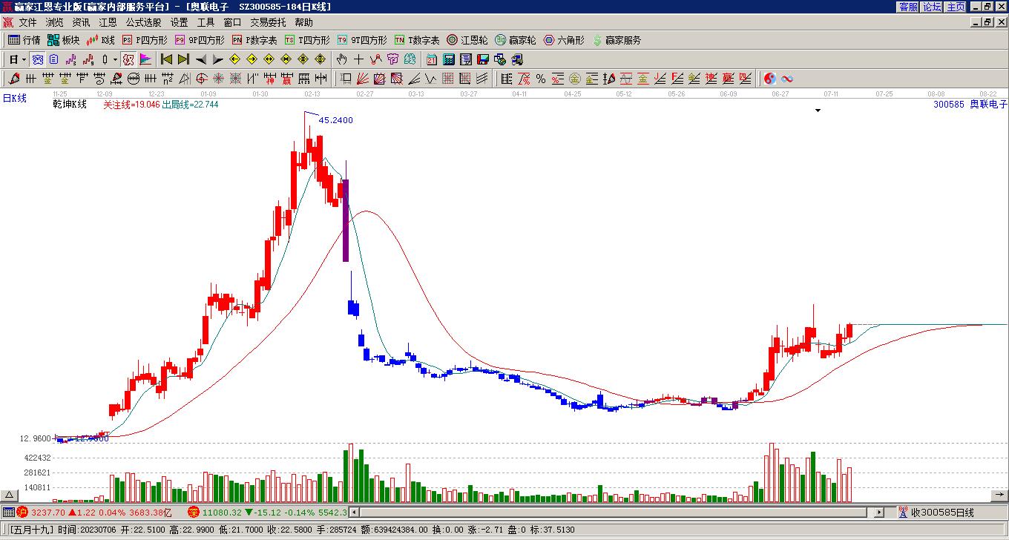Click the Shanghai index icon in status bar

[x=22, y=512]
